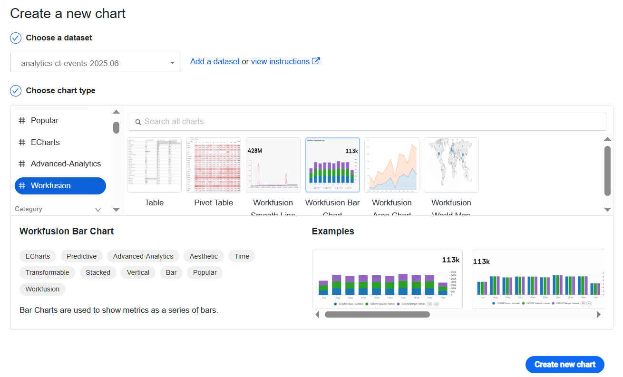Click the Create new chart button
Viewport: 623px width, 377px height.
coord(565,365)
